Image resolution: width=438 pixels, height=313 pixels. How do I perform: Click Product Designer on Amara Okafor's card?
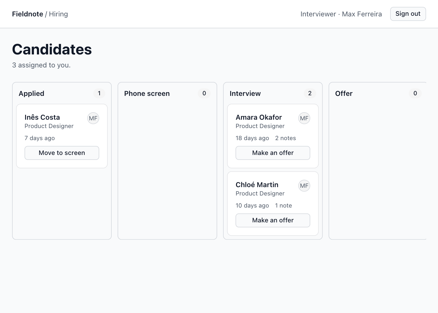pyautogui.click(x=260, y=126)
